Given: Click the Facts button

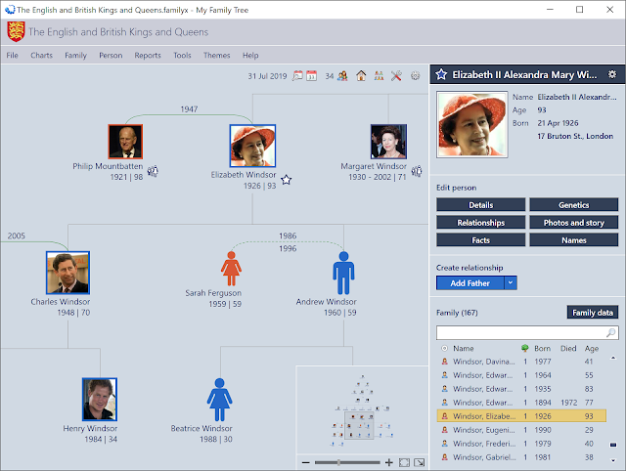Looking at the screenshot, I should (480, 239).
